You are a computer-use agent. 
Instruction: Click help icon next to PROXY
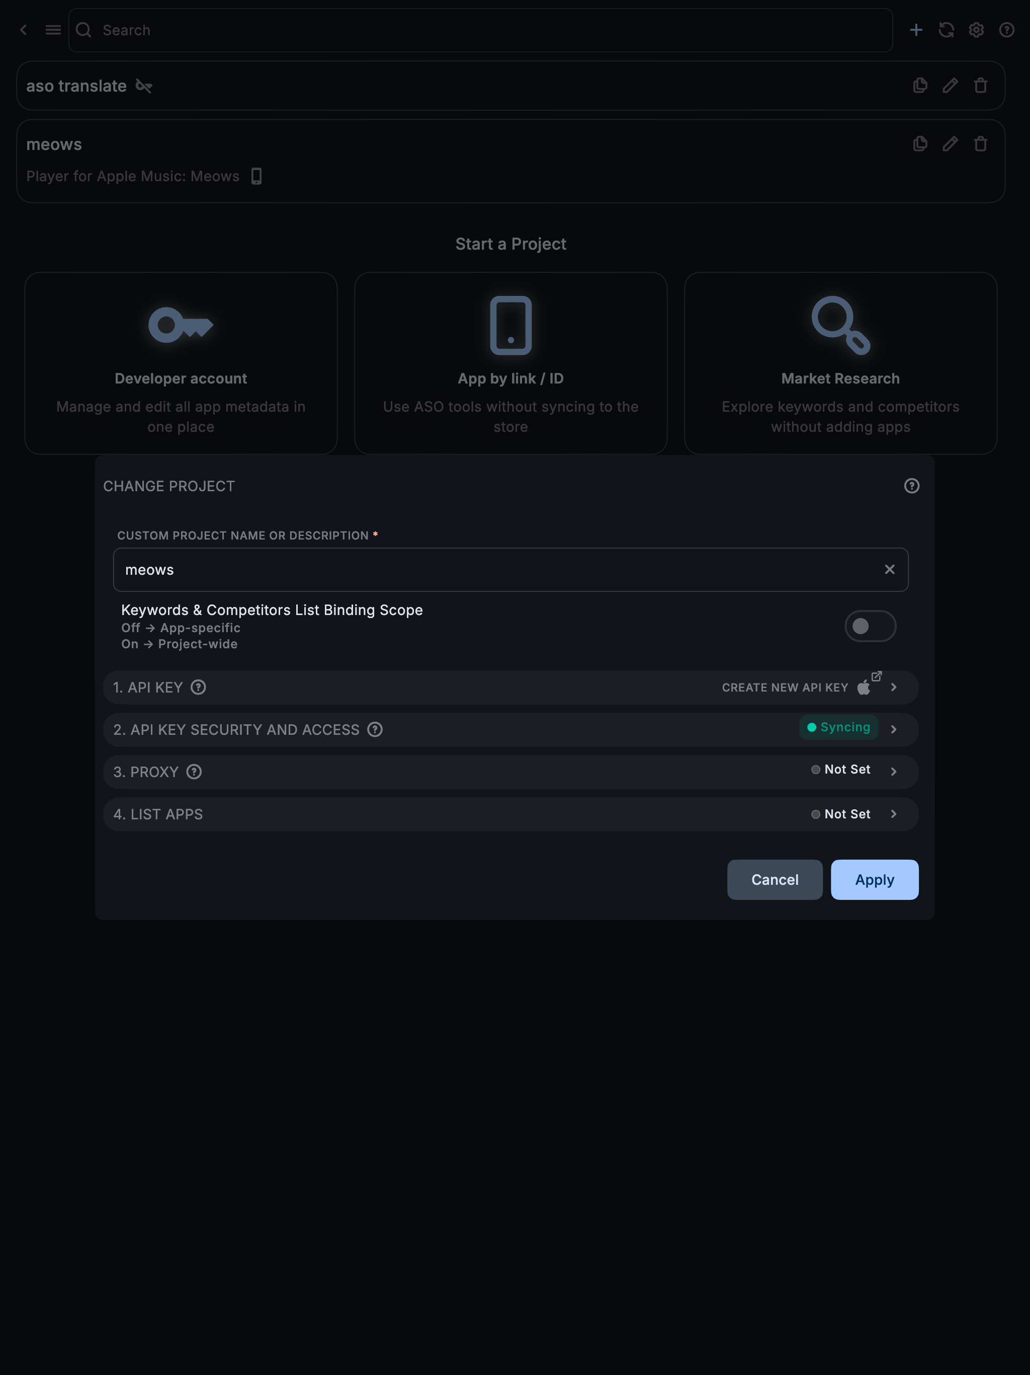pyautogui.click(x=194, y=772)
